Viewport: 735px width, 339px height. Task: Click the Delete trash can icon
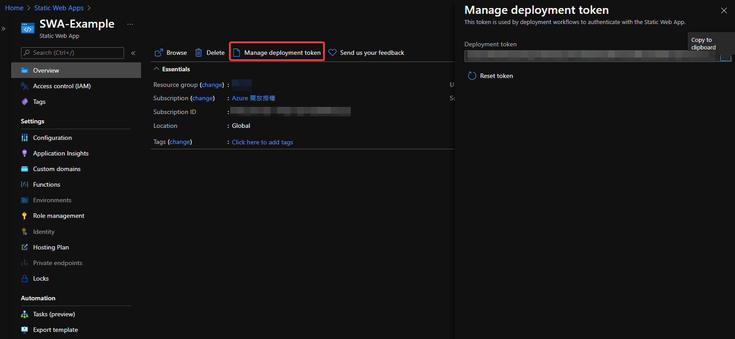pyautogui.click(x=199, y=53)
